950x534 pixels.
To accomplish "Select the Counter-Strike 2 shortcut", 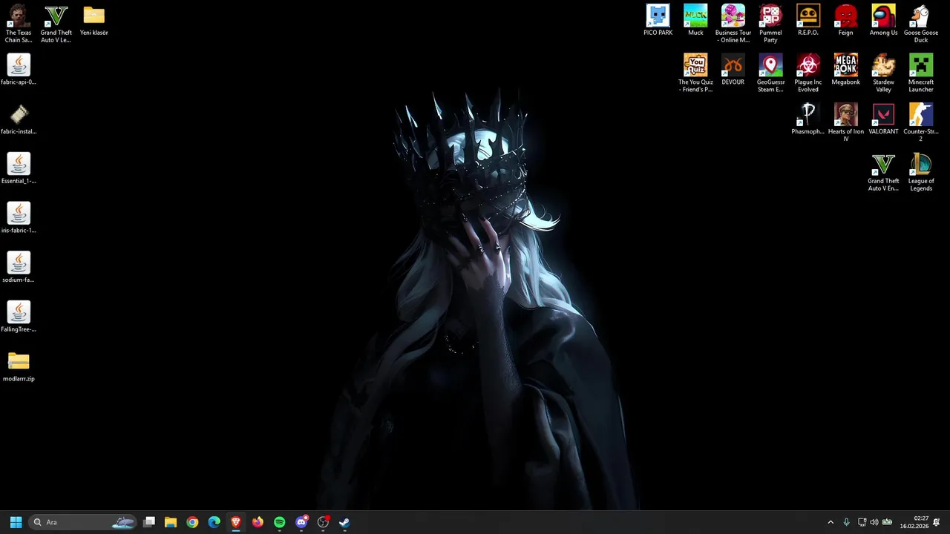I will tap(921, 122).
